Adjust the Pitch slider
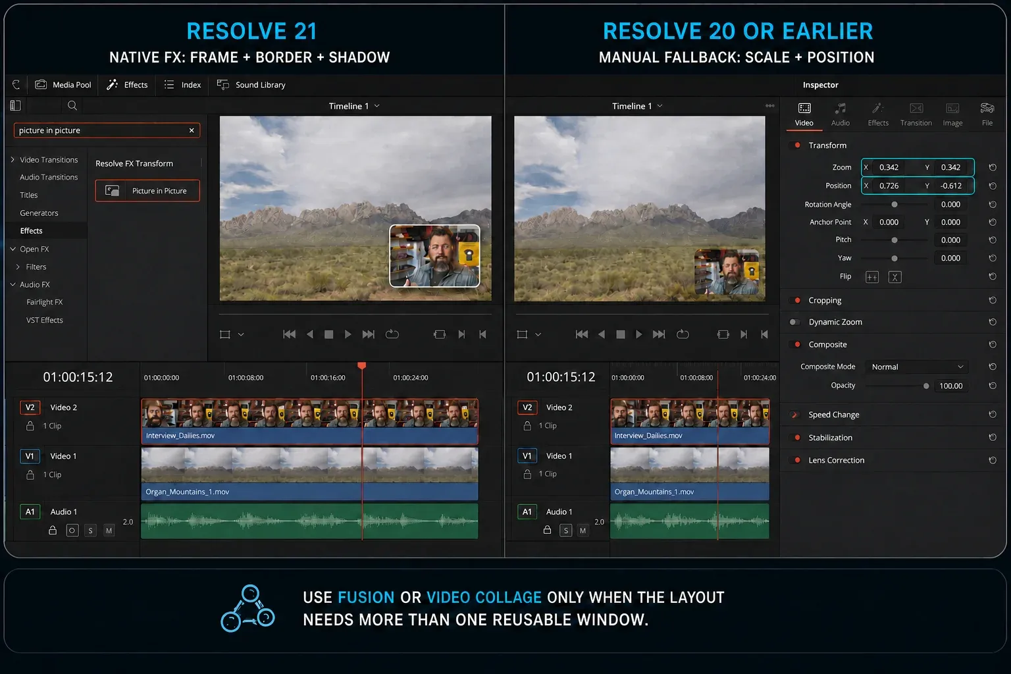The image size is (1011, 674). click(x=894, y=240)
